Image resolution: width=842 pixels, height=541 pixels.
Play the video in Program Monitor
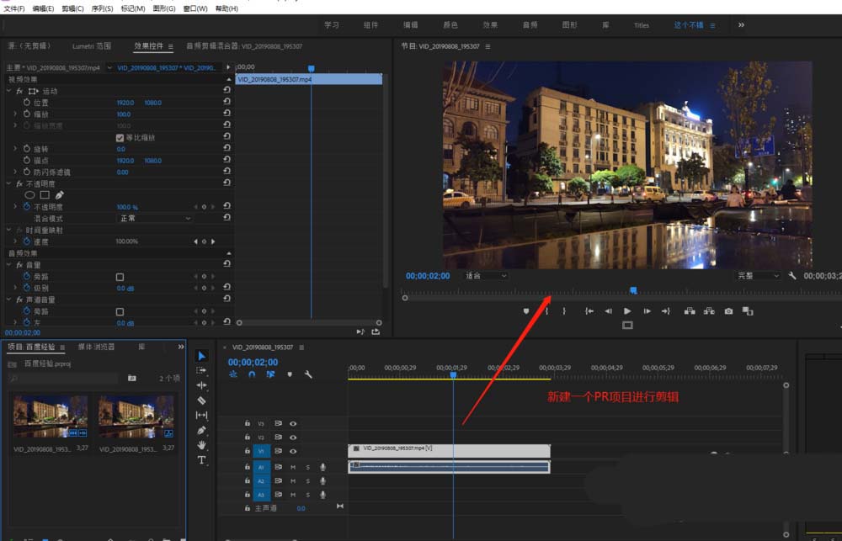click(627, 311)
